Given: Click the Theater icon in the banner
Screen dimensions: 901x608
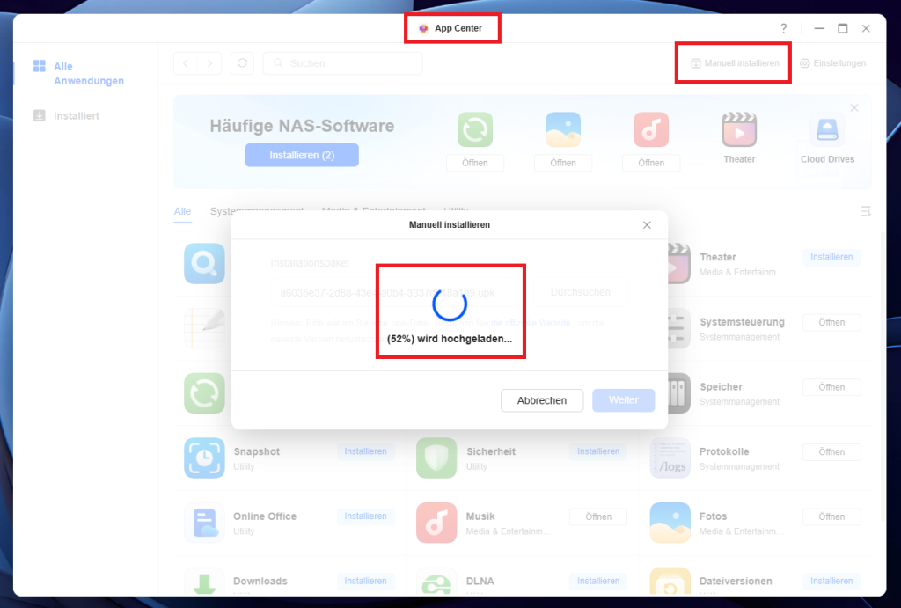Looking at the screenshot, I should 739,130.
